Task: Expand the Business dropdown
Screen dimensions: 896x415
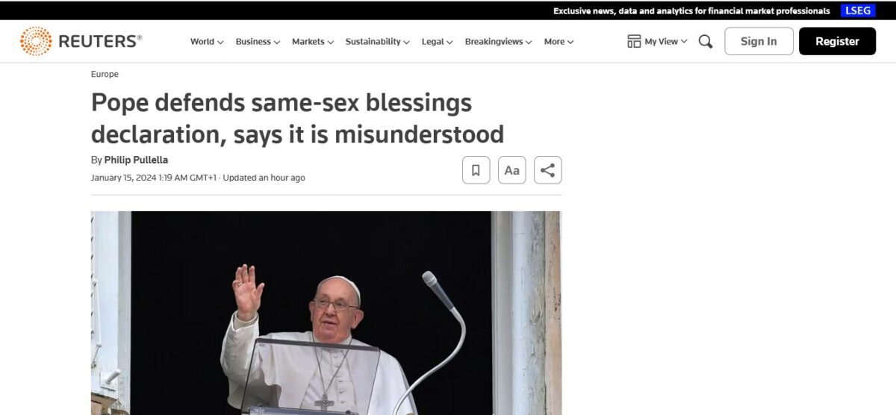Action: (x=258, y=42)
